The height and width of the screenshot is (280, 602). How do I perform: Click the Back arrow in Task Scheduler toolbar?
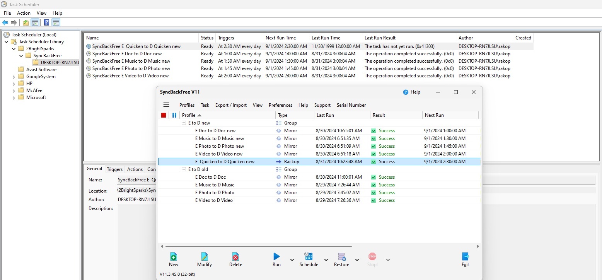5,23
